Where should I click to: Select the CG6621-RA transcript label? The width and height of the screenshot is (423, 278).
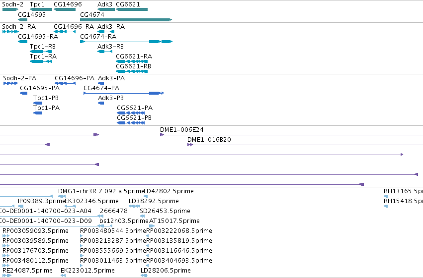pyautogui.click(x=134, y=56)
